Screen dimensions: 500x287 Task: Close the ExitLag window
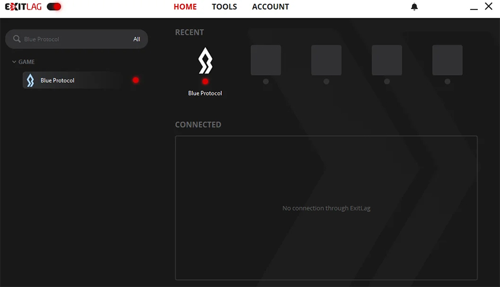tap(488, 6)
